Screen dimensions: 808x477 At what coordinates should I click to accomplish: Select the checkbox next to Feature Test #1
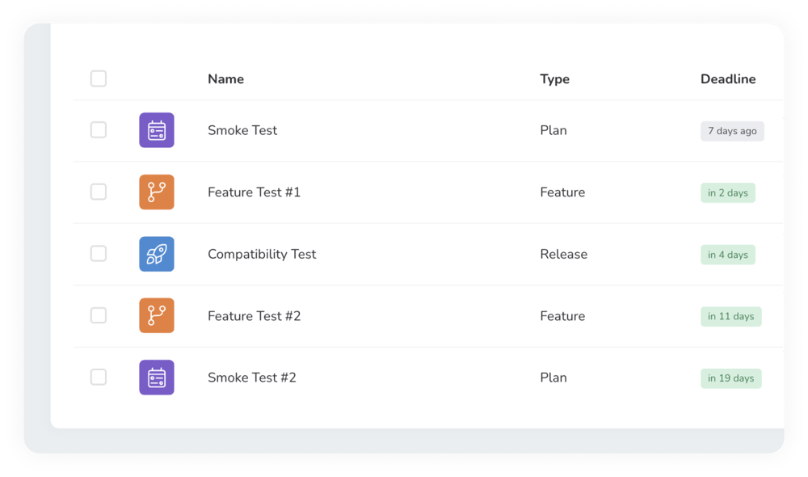click(98, 192)
